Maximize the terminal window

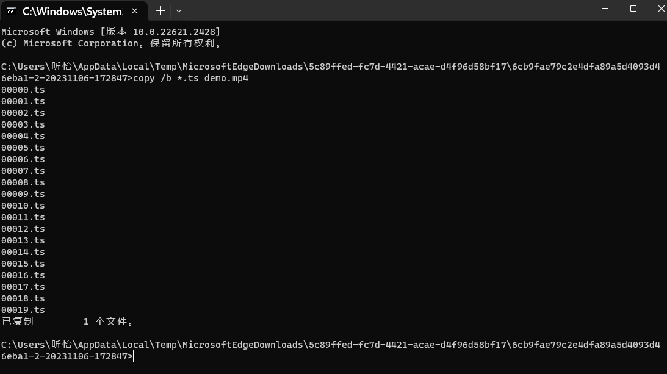click(633, 9)
